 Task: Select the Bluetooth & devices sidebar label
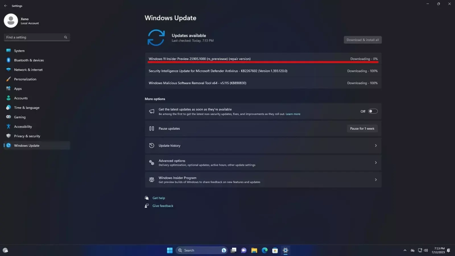click(29, 60)
